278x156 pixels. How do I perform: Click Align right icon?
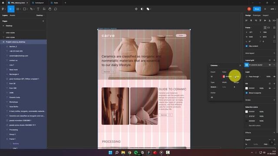tap(256, 20)
